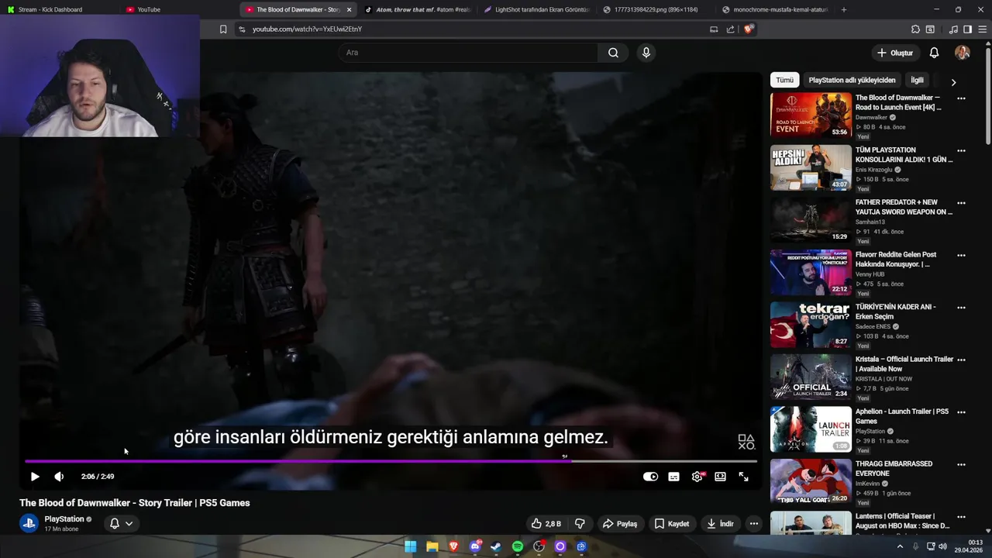
Task: Open File Explorer from taskbar
Action: tap(432, 546)
